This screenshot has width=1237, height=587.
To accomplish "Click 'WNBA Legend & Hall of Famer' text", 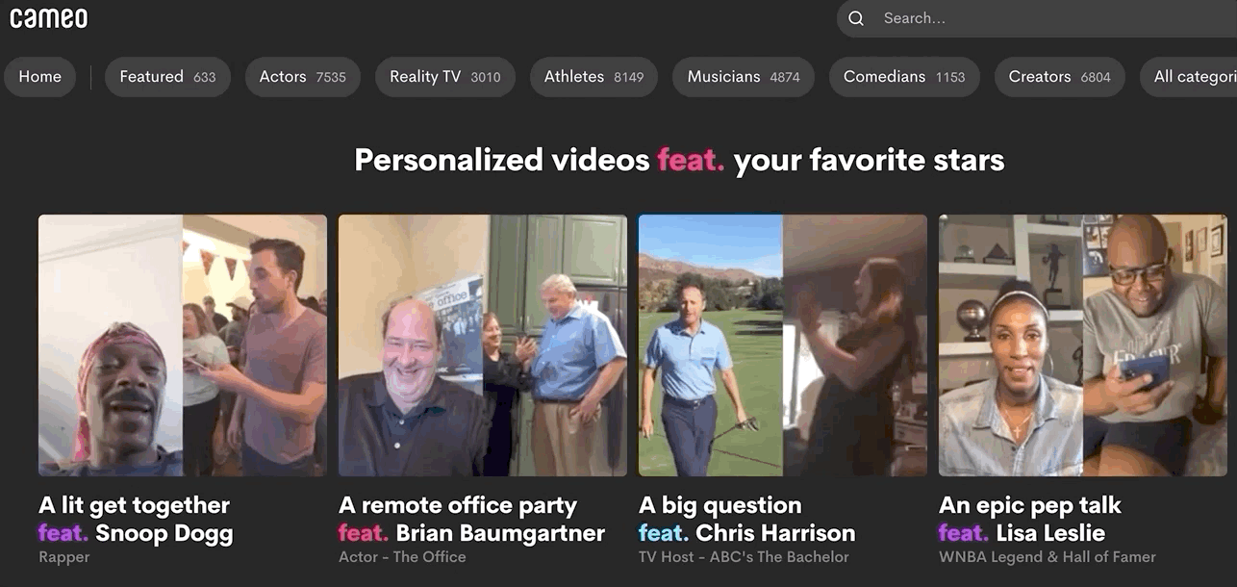I will (1048, 557).
